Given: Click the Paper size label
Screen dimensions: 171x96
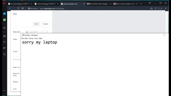Looking at the screenshot, I should [16, 67].
